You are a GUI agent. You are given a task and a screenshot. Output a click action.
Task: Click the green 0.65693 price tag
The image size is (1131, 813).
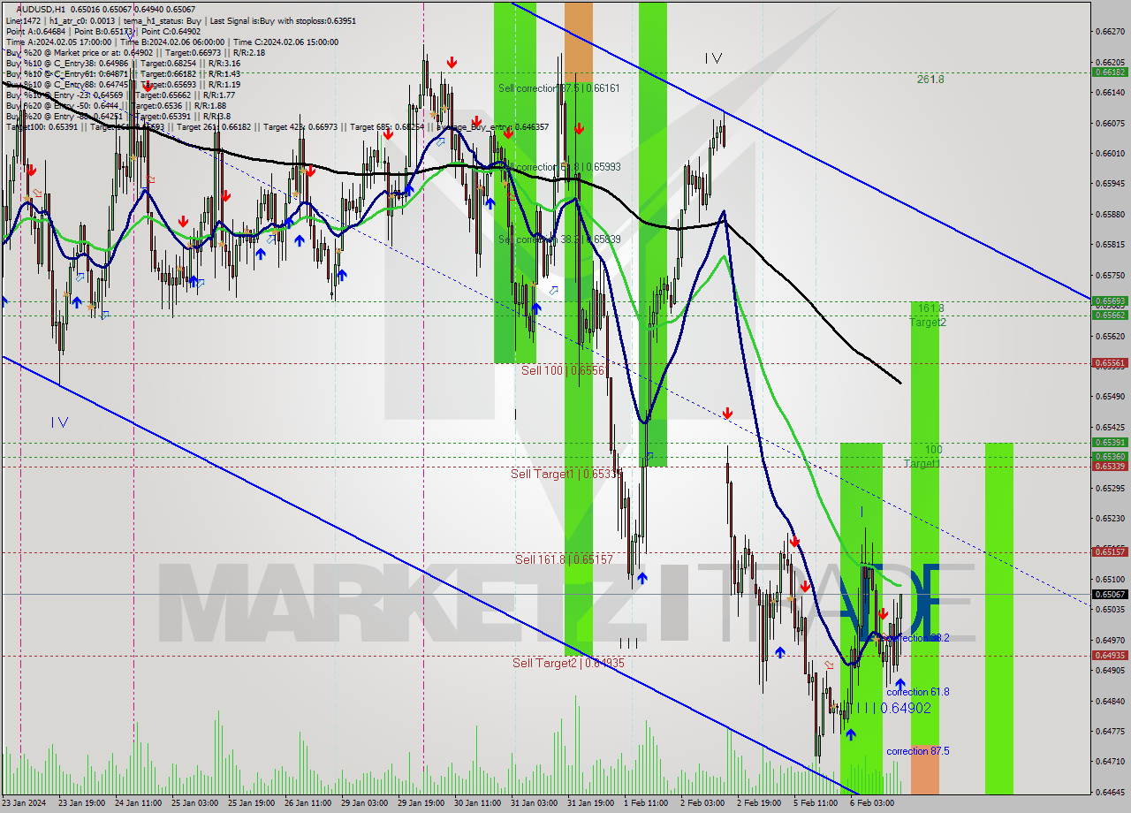(x=1109, y=301)
